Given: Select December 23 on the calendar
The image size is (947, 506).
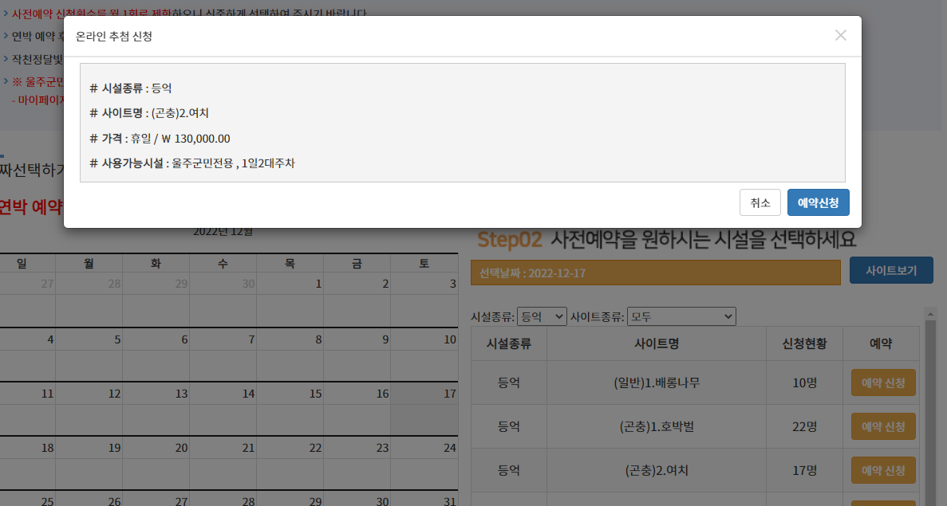Looking at the screenshot, I should (357, 463).
